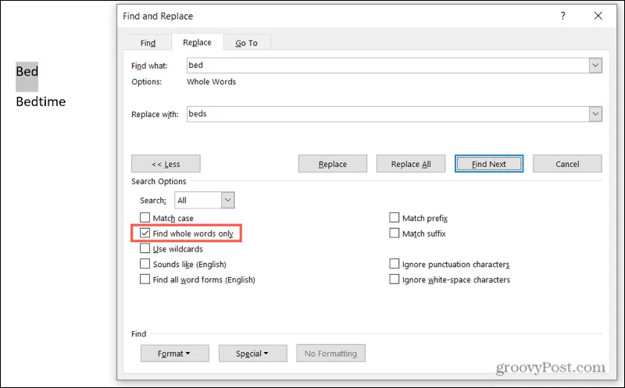Toggle Ignore punctuation characters
The height and width of the screenshot is (388, 625).
(395, 264)
